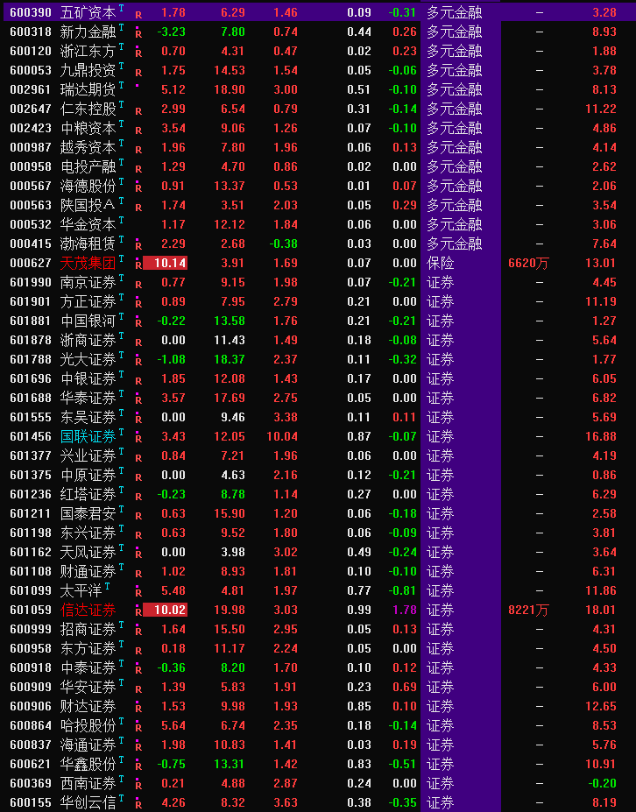Select the 兴业证券 stock name

[88, 456]
